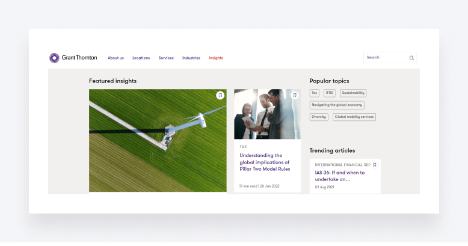The height and width of the screenshot is (246, 468).
Task: Click into the Search input field
Action: tap(385, 58)
